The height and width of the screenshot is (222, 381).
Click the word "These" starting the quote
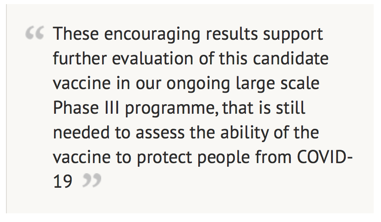[73, 35]
